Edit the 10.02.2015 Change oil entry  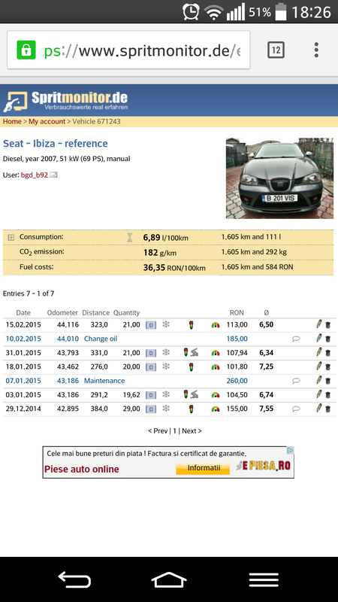pos(318,338)
